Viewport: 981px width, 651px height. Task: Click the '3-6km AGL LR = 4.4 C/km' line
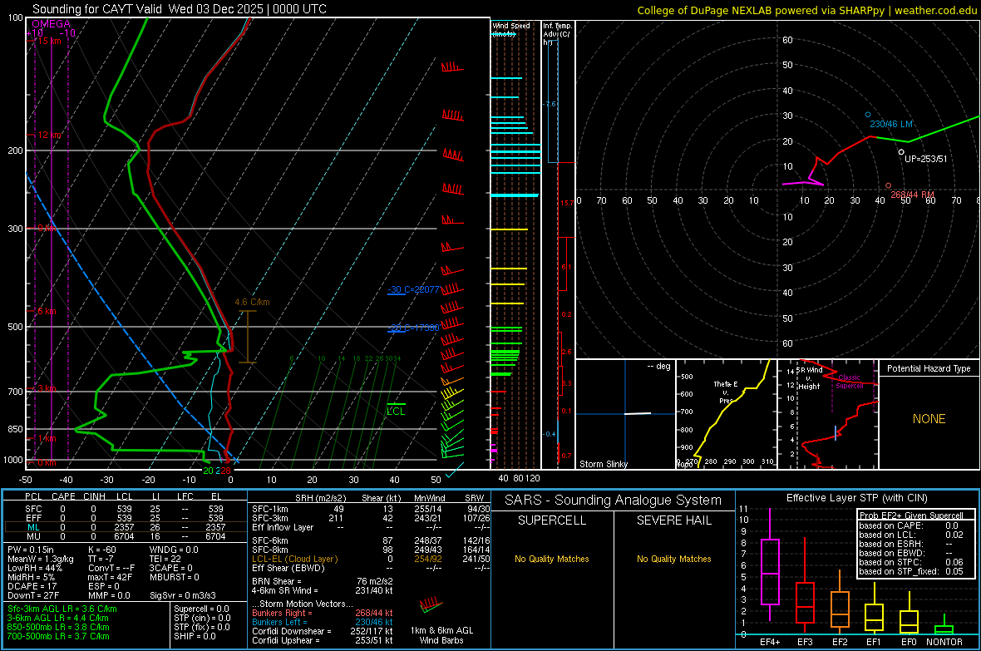pos(58,618)
